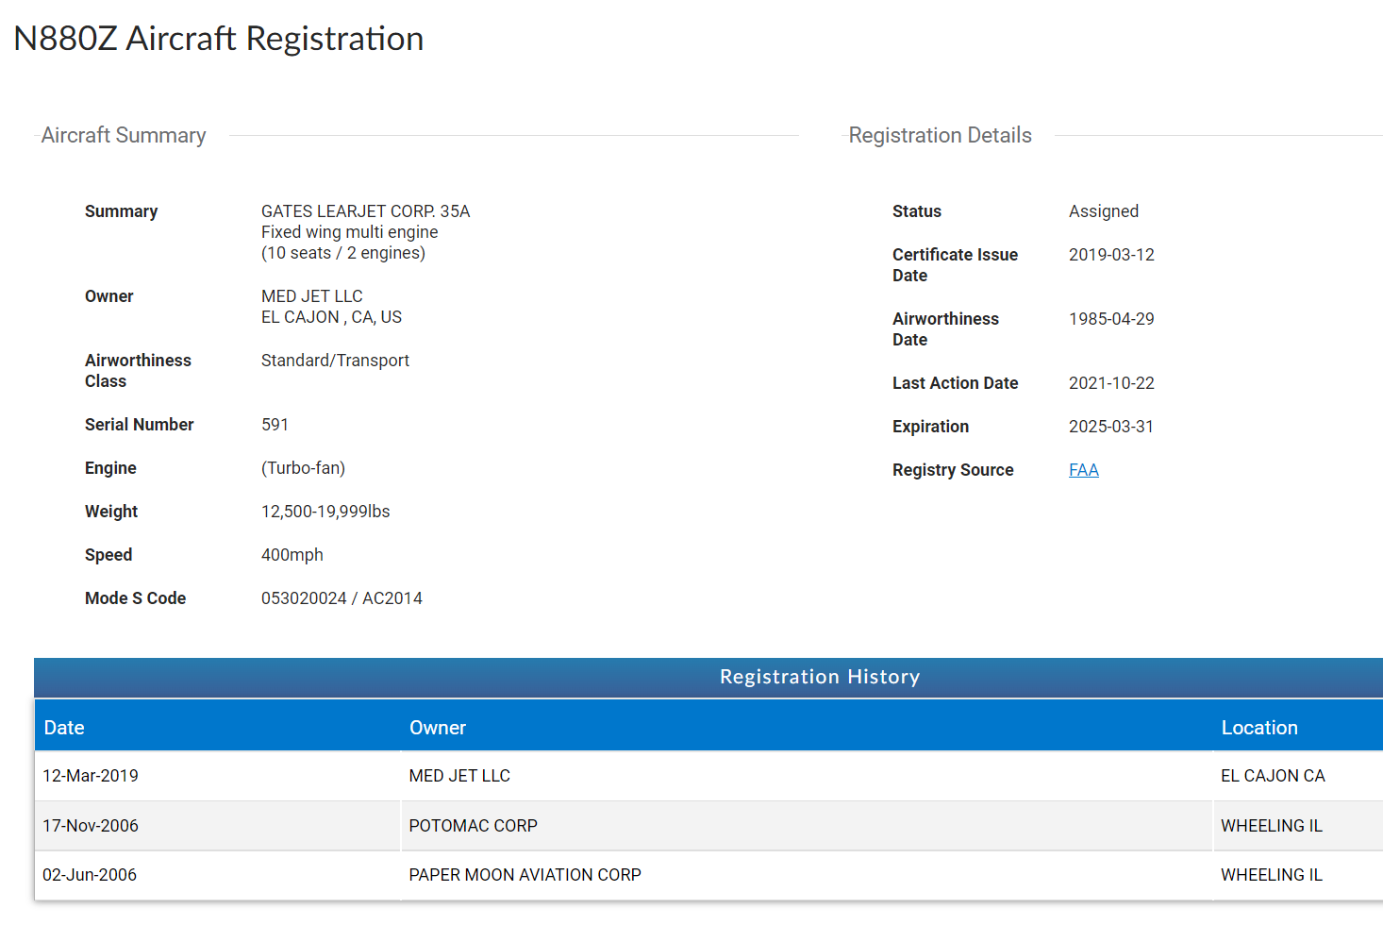Open the FAA registry source link
This screenshot has height=942, width=1383.
(x=1083, y=470)
